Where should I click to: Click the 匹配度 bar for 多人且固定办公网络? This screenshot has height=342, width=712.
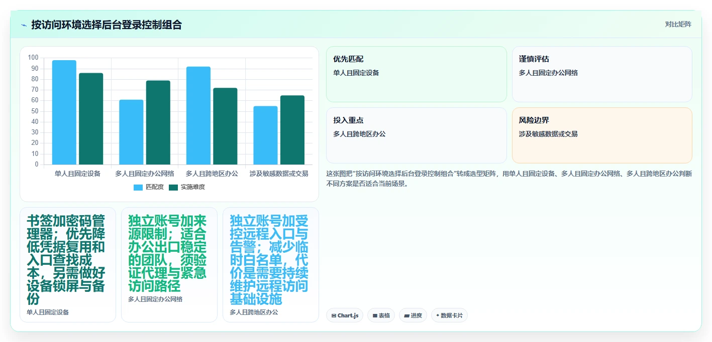(131, 132)
